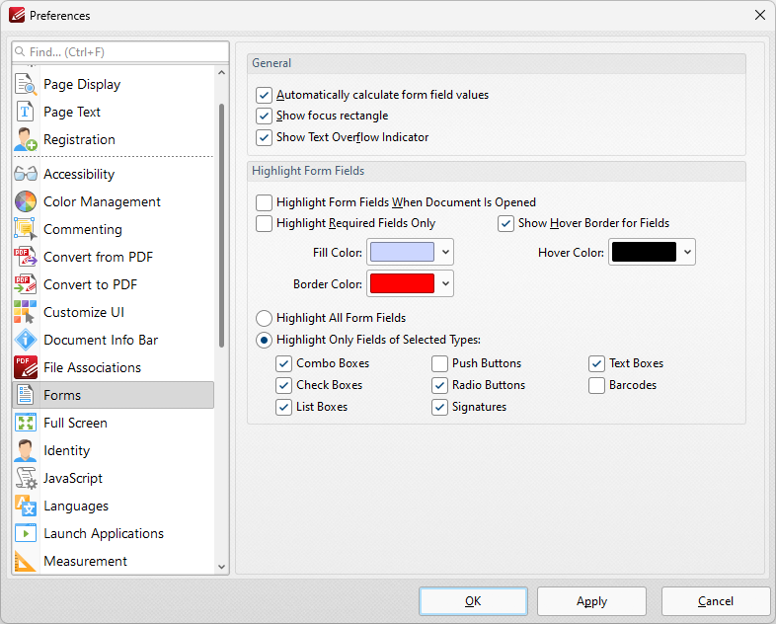Image resolution: width=776 pixels, height=624 pixels.
Task: Click the Convert from PDF icon
Action: point(26,258)
